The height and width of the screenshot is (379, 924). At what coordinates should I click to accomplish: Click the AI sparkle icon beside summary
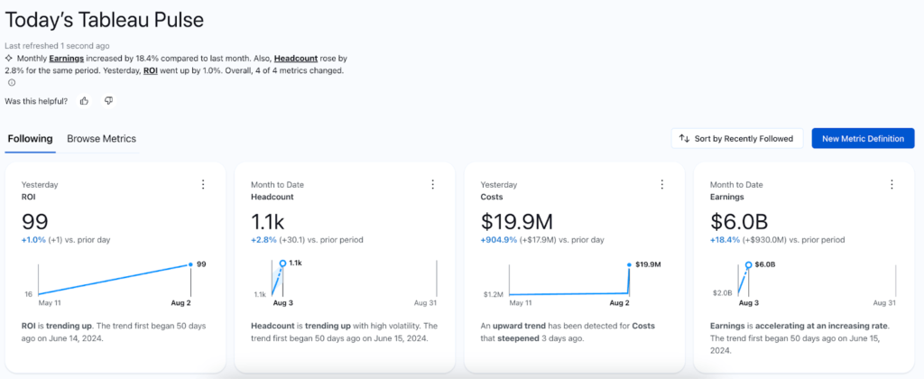[x=9, y=58]
